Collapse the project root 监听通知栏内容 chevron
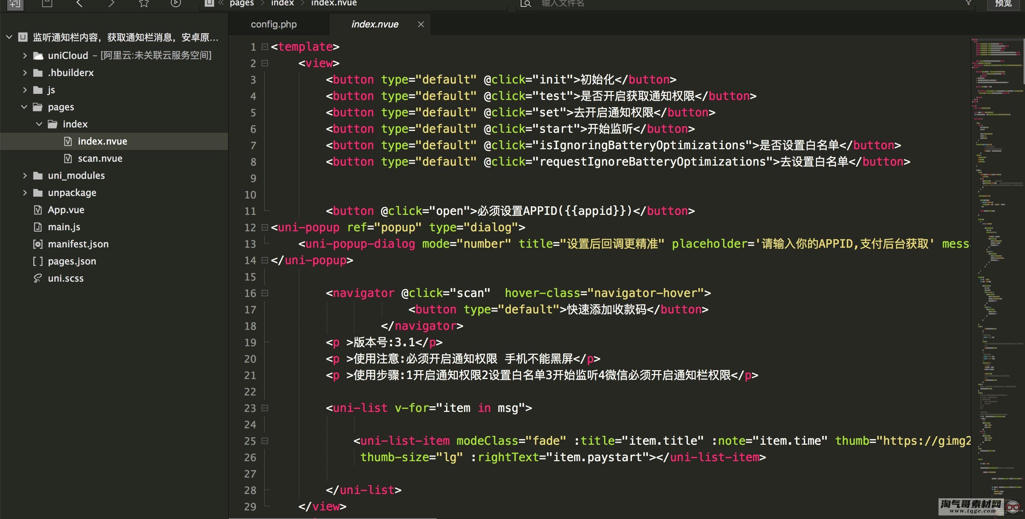This screenshot has height=519, width=1025. 9,37
